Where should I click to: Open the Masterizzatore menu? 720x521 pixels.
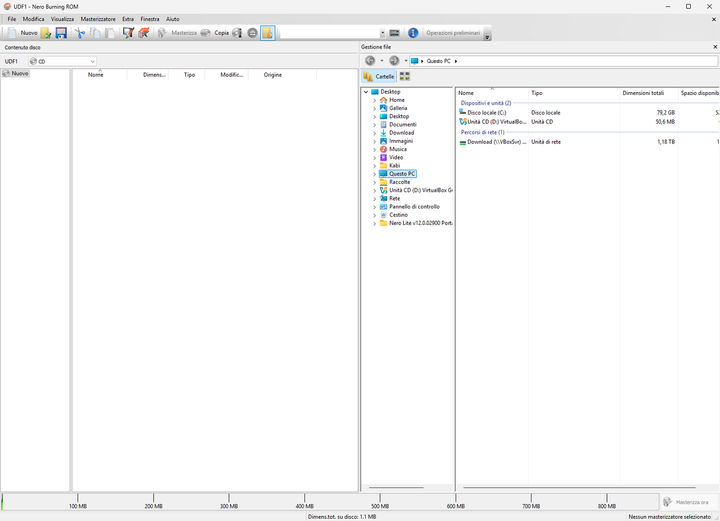(x=98, y=19)
